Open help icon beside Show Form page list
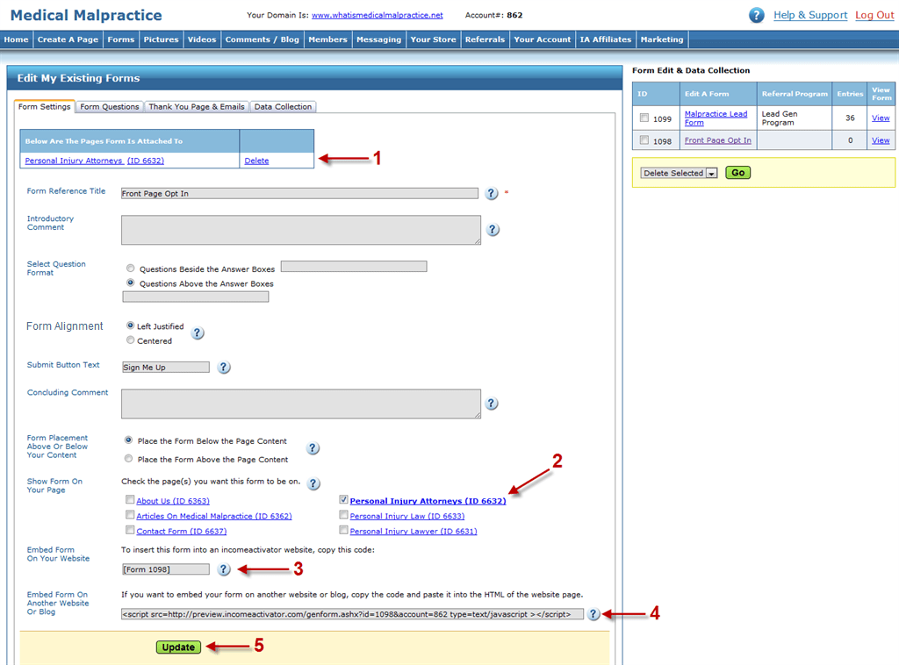Image resolution: width=899 pixels, height=665 pixels. [x=313, y=483]
